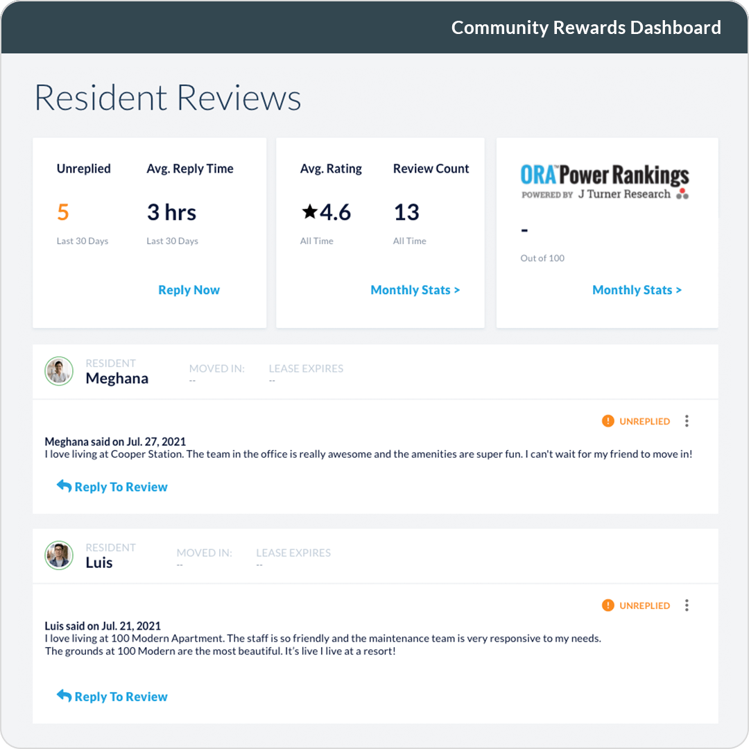Screen dimensions: 749x749
Task: Expand Monthly Stats on the ORA Power Rankings card
Action: [637, 290]
